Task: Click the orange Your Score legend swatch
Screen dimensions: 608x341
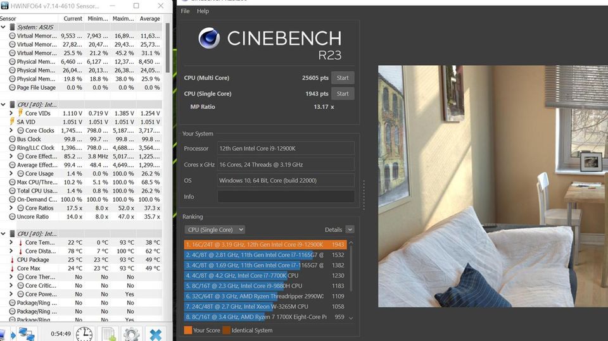Action: (188, 330)
